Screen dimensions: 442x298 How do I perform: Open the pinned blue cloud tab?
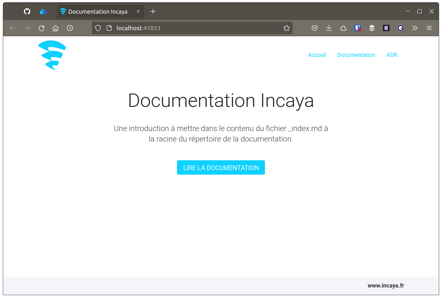coord(43,11)
